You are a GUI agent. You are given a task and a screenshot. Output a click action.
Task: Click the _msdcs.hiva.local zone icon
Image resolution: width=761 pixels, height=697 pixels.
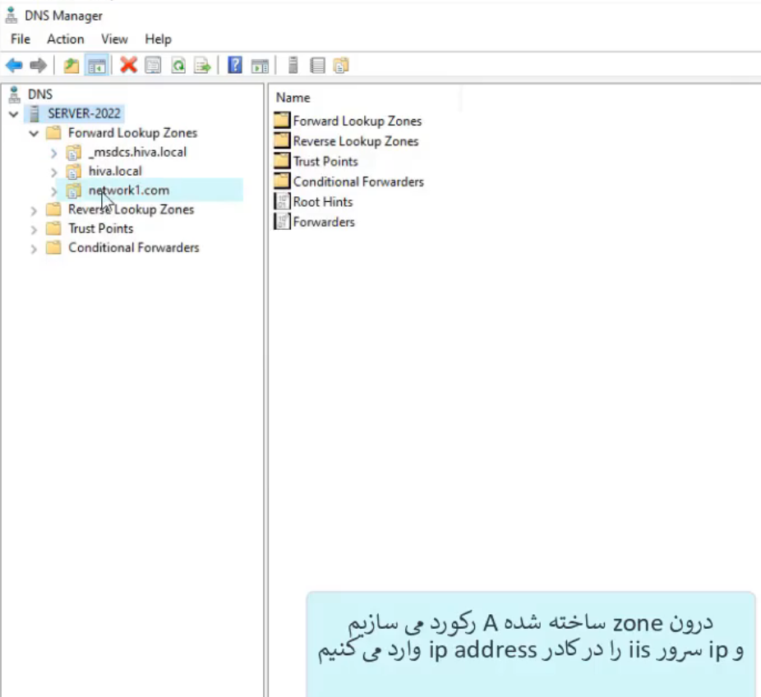pos(74,153)
